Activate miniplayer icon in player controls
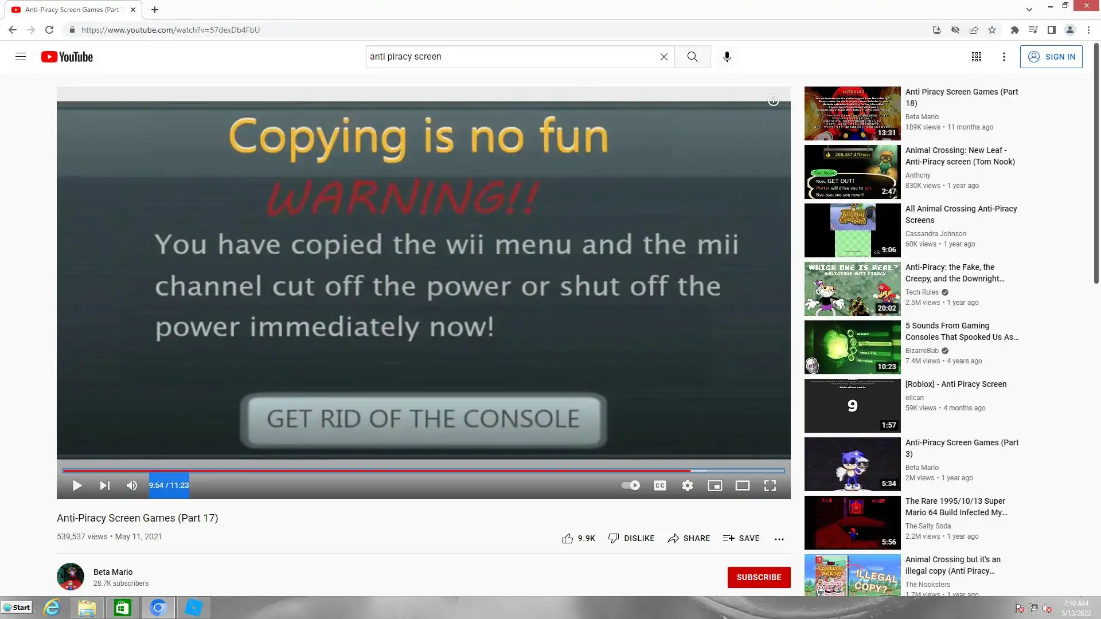The image size is (1101, 619). coord(715,485)
